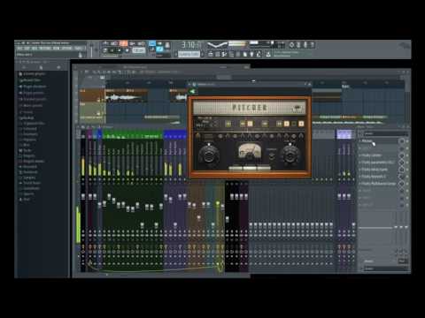Adjust the large right knob on Pitcher

(x=290, y=155)
